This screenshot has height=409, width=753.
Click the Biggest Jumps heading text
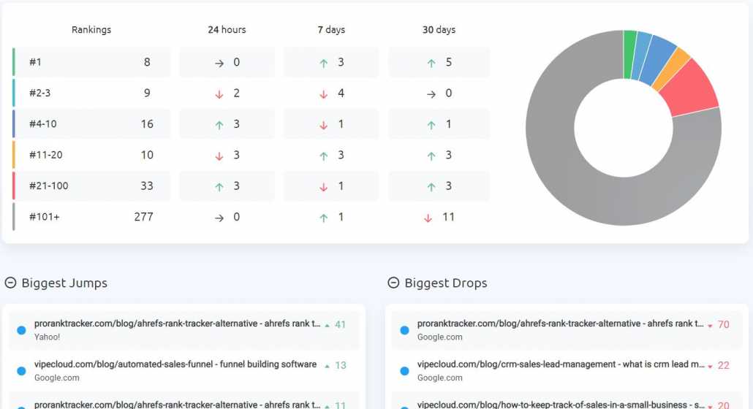pyautogui.click(x=64, y=283)
